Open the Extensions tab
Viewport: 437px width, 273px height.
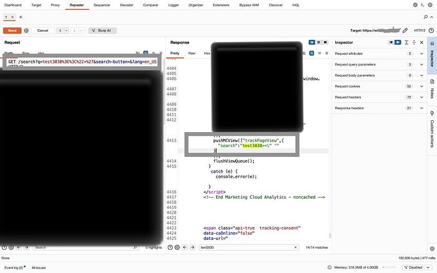(221, 5)
